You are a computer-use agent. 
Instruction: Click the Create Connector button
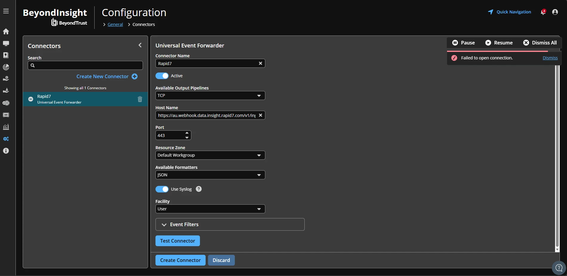click(x=180, y=260)
